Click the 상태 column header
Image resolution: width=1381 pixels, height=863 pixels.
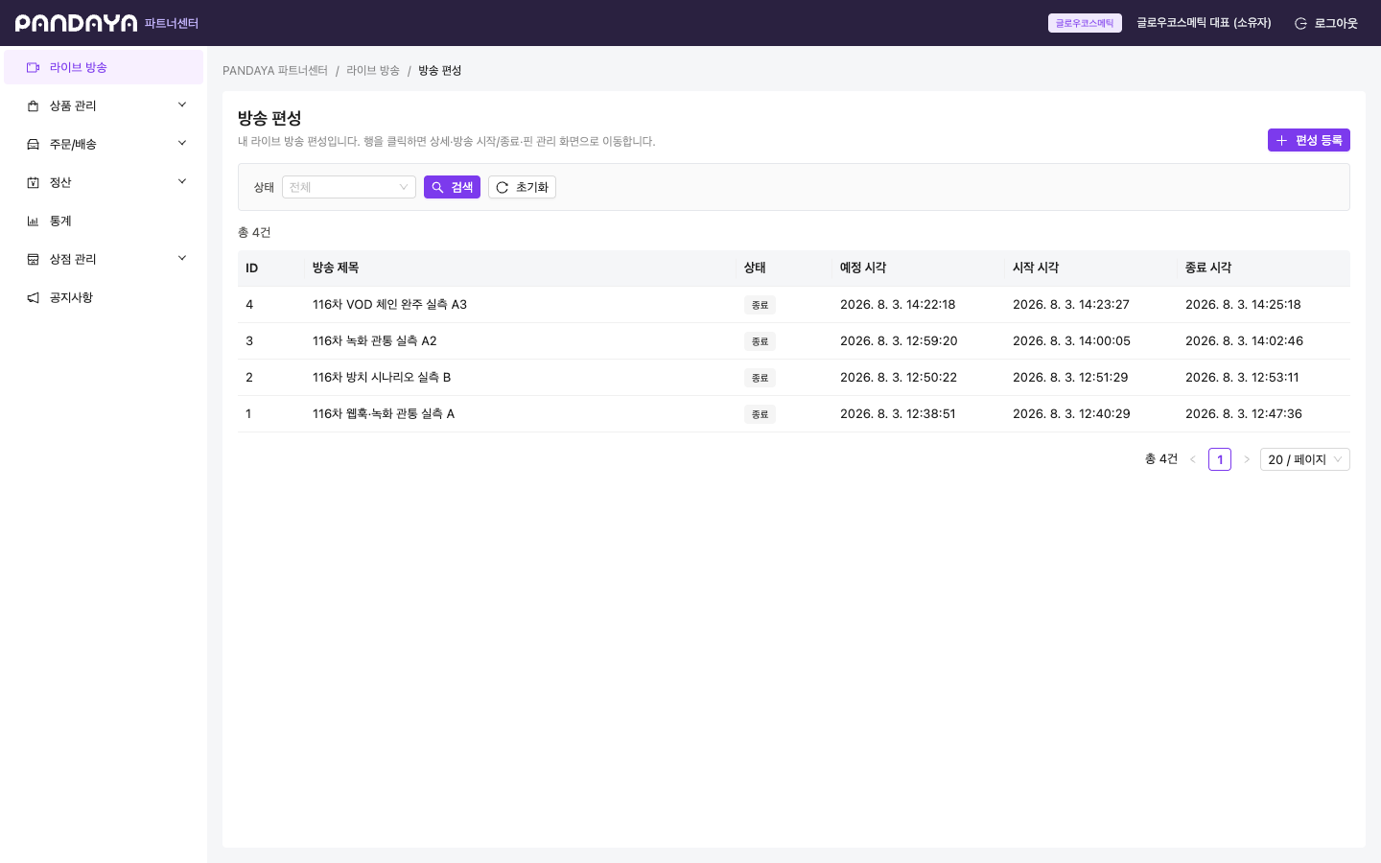pyautogui.click(x=784, y=268)
